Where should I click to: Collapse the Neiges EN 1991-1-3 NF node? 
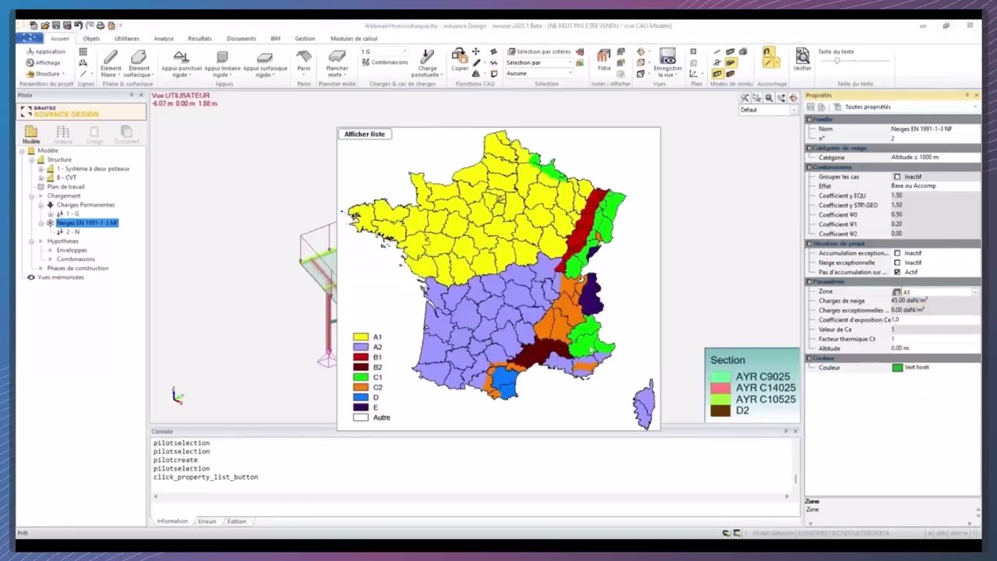(41, 223)
